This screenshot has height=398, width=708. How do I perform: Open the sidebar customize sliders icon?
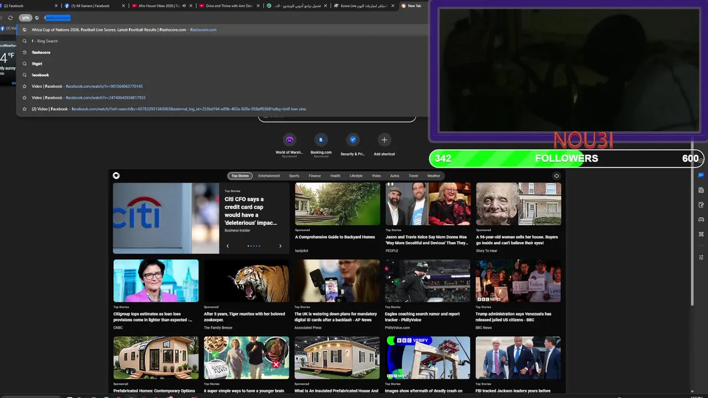coord(701,258)
